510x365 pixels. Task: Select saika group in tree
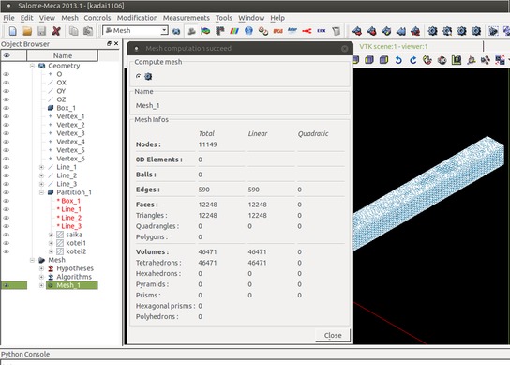(74, 235)
